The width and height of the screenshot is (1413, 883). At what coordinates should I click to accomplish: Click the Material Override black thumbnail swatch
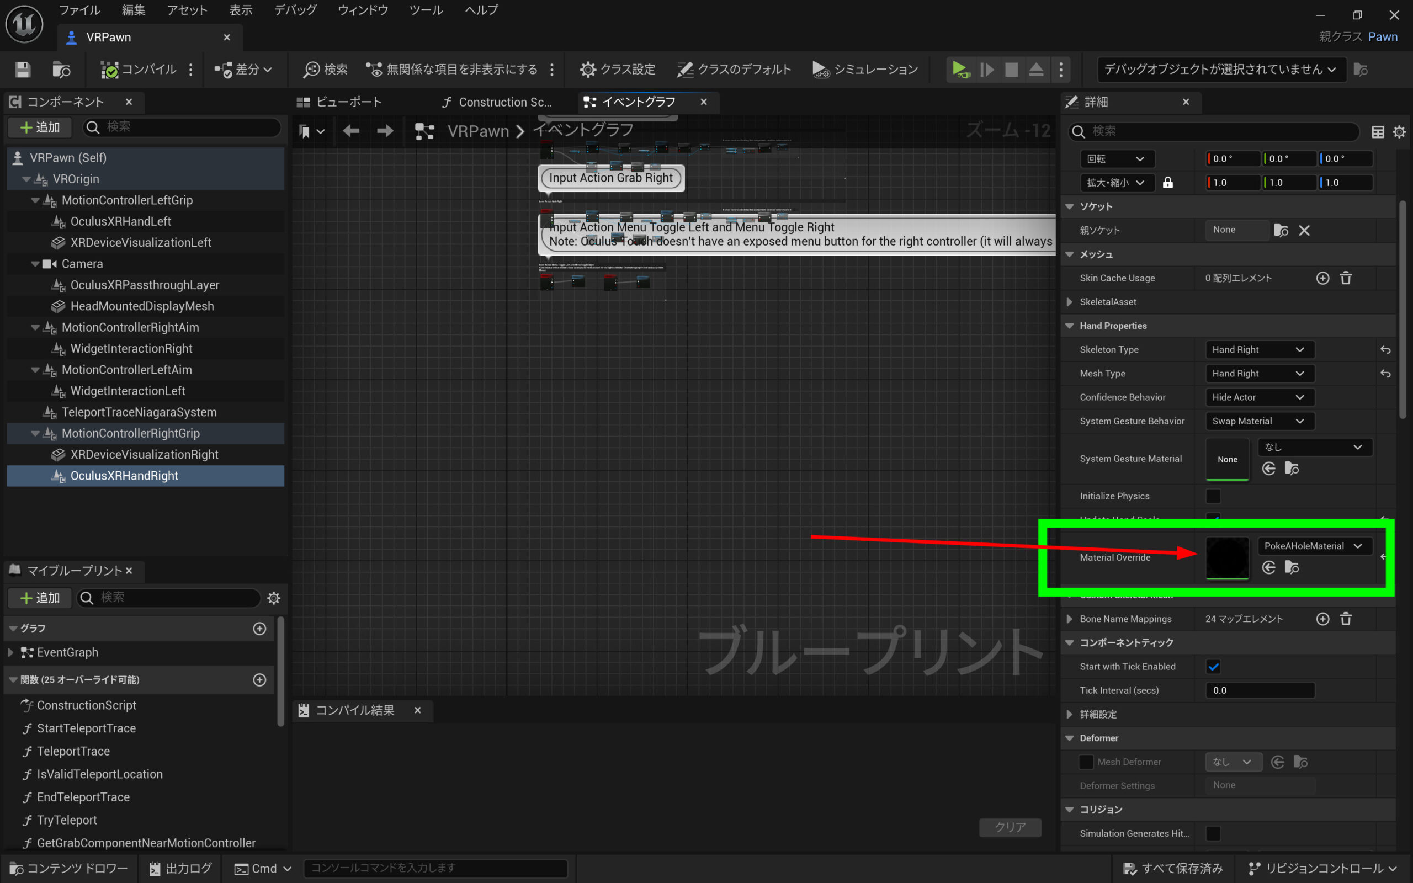(1227, 558)
